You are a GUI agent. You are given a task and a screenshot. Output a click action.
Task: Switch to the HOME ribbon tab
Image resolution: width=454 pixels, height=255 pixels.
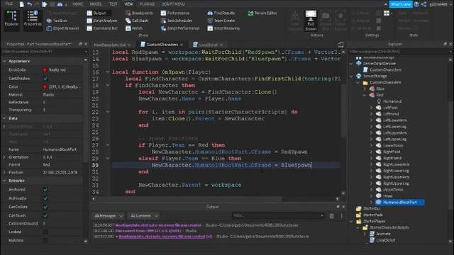[x=77, y=4]
